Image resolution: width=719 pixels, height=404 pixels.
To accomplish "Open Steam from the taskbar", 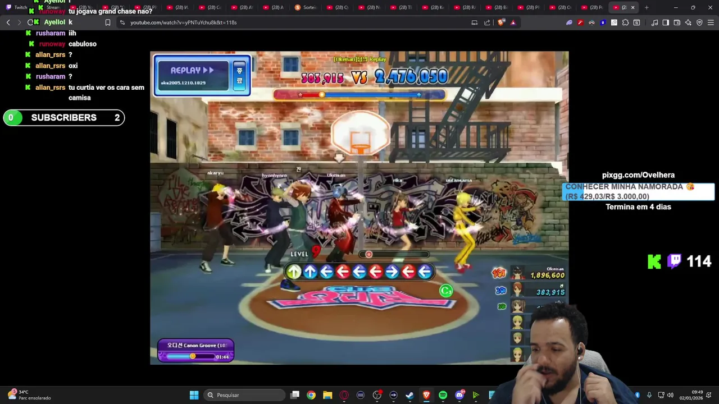I will click(x=410, y=395).
